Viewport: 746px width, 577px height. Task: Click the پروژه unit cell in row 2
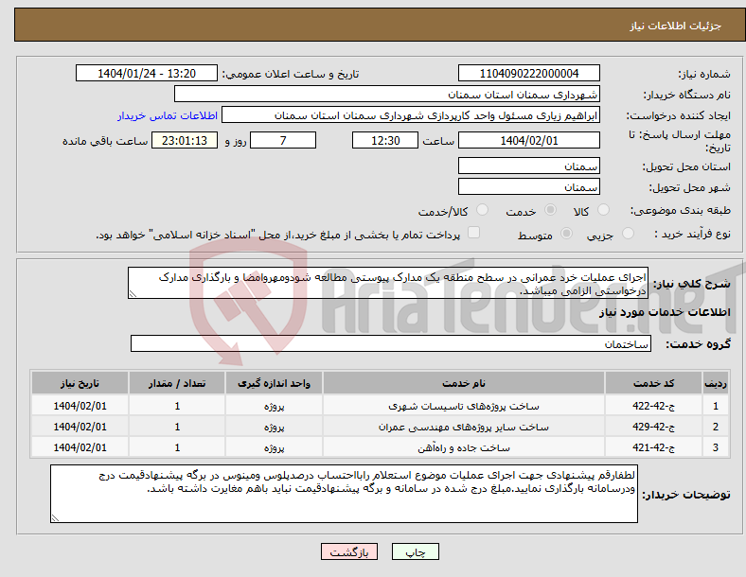pos(274,427)
